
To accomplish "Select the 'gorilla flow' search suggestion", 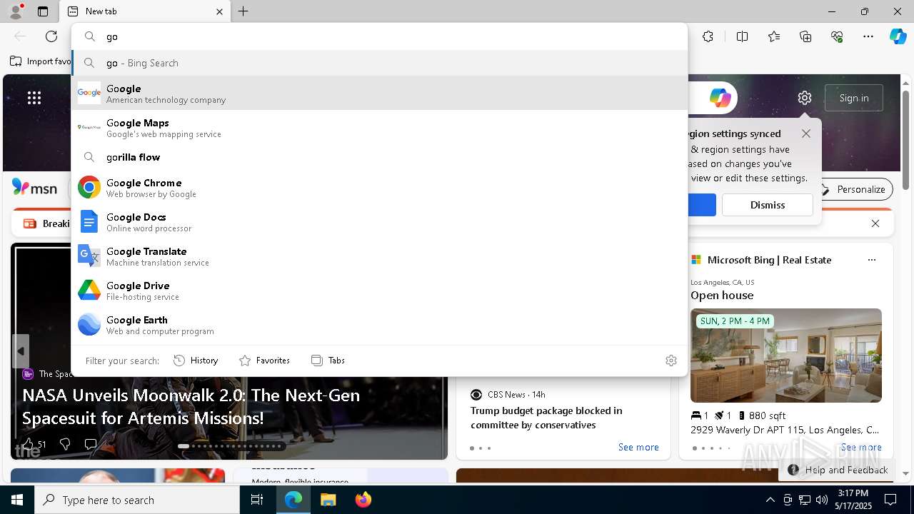I will [380, 157].
